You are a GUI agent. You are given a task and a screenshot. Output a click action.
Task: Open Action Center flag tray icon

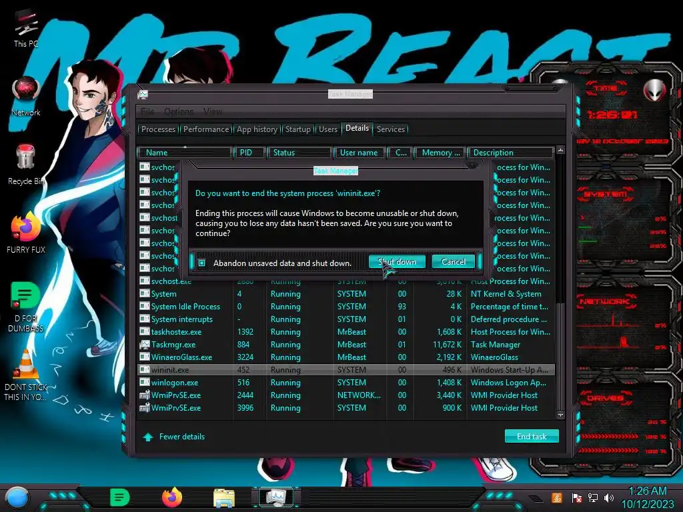pos(576,497)
